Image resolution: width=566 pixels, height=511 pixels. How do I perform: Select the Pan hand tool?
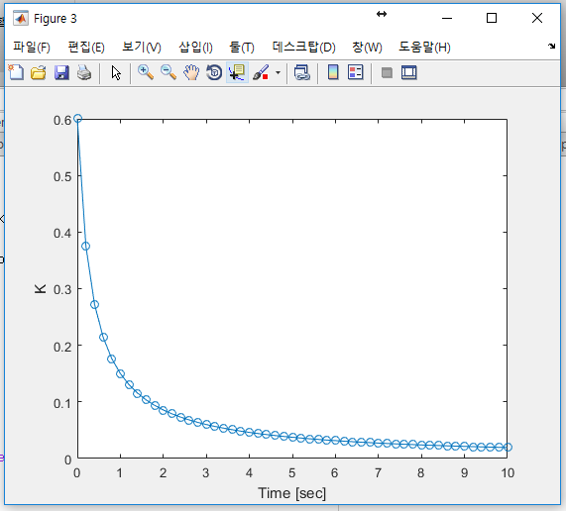191,72
